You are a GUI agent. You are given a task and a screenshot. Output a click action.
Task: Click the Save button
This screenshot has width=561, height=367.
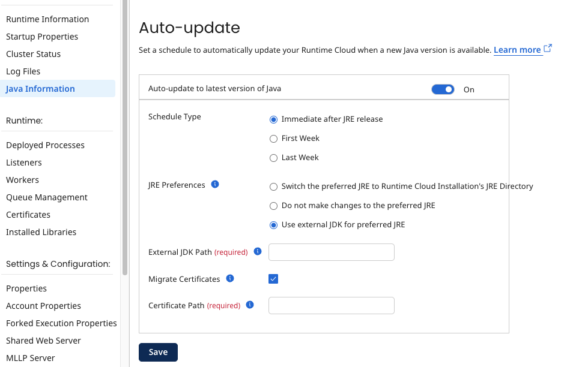[158, 352]
